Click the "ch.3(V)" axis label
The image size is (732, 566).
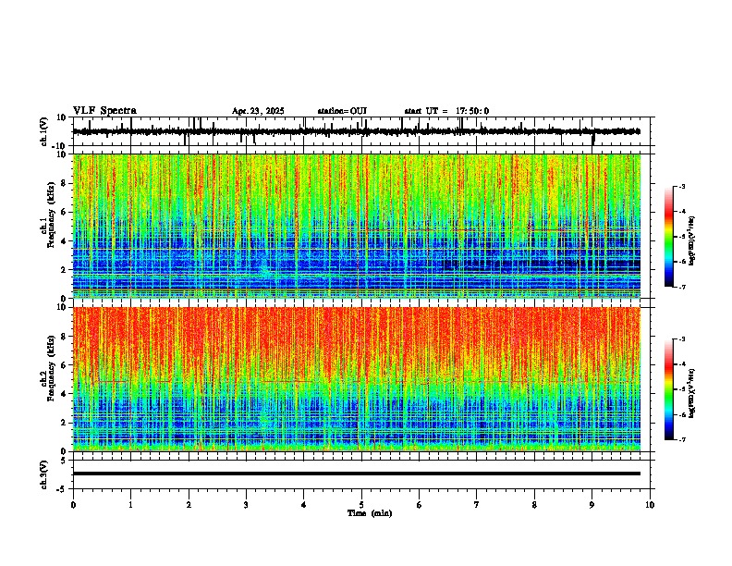point(43,474)
